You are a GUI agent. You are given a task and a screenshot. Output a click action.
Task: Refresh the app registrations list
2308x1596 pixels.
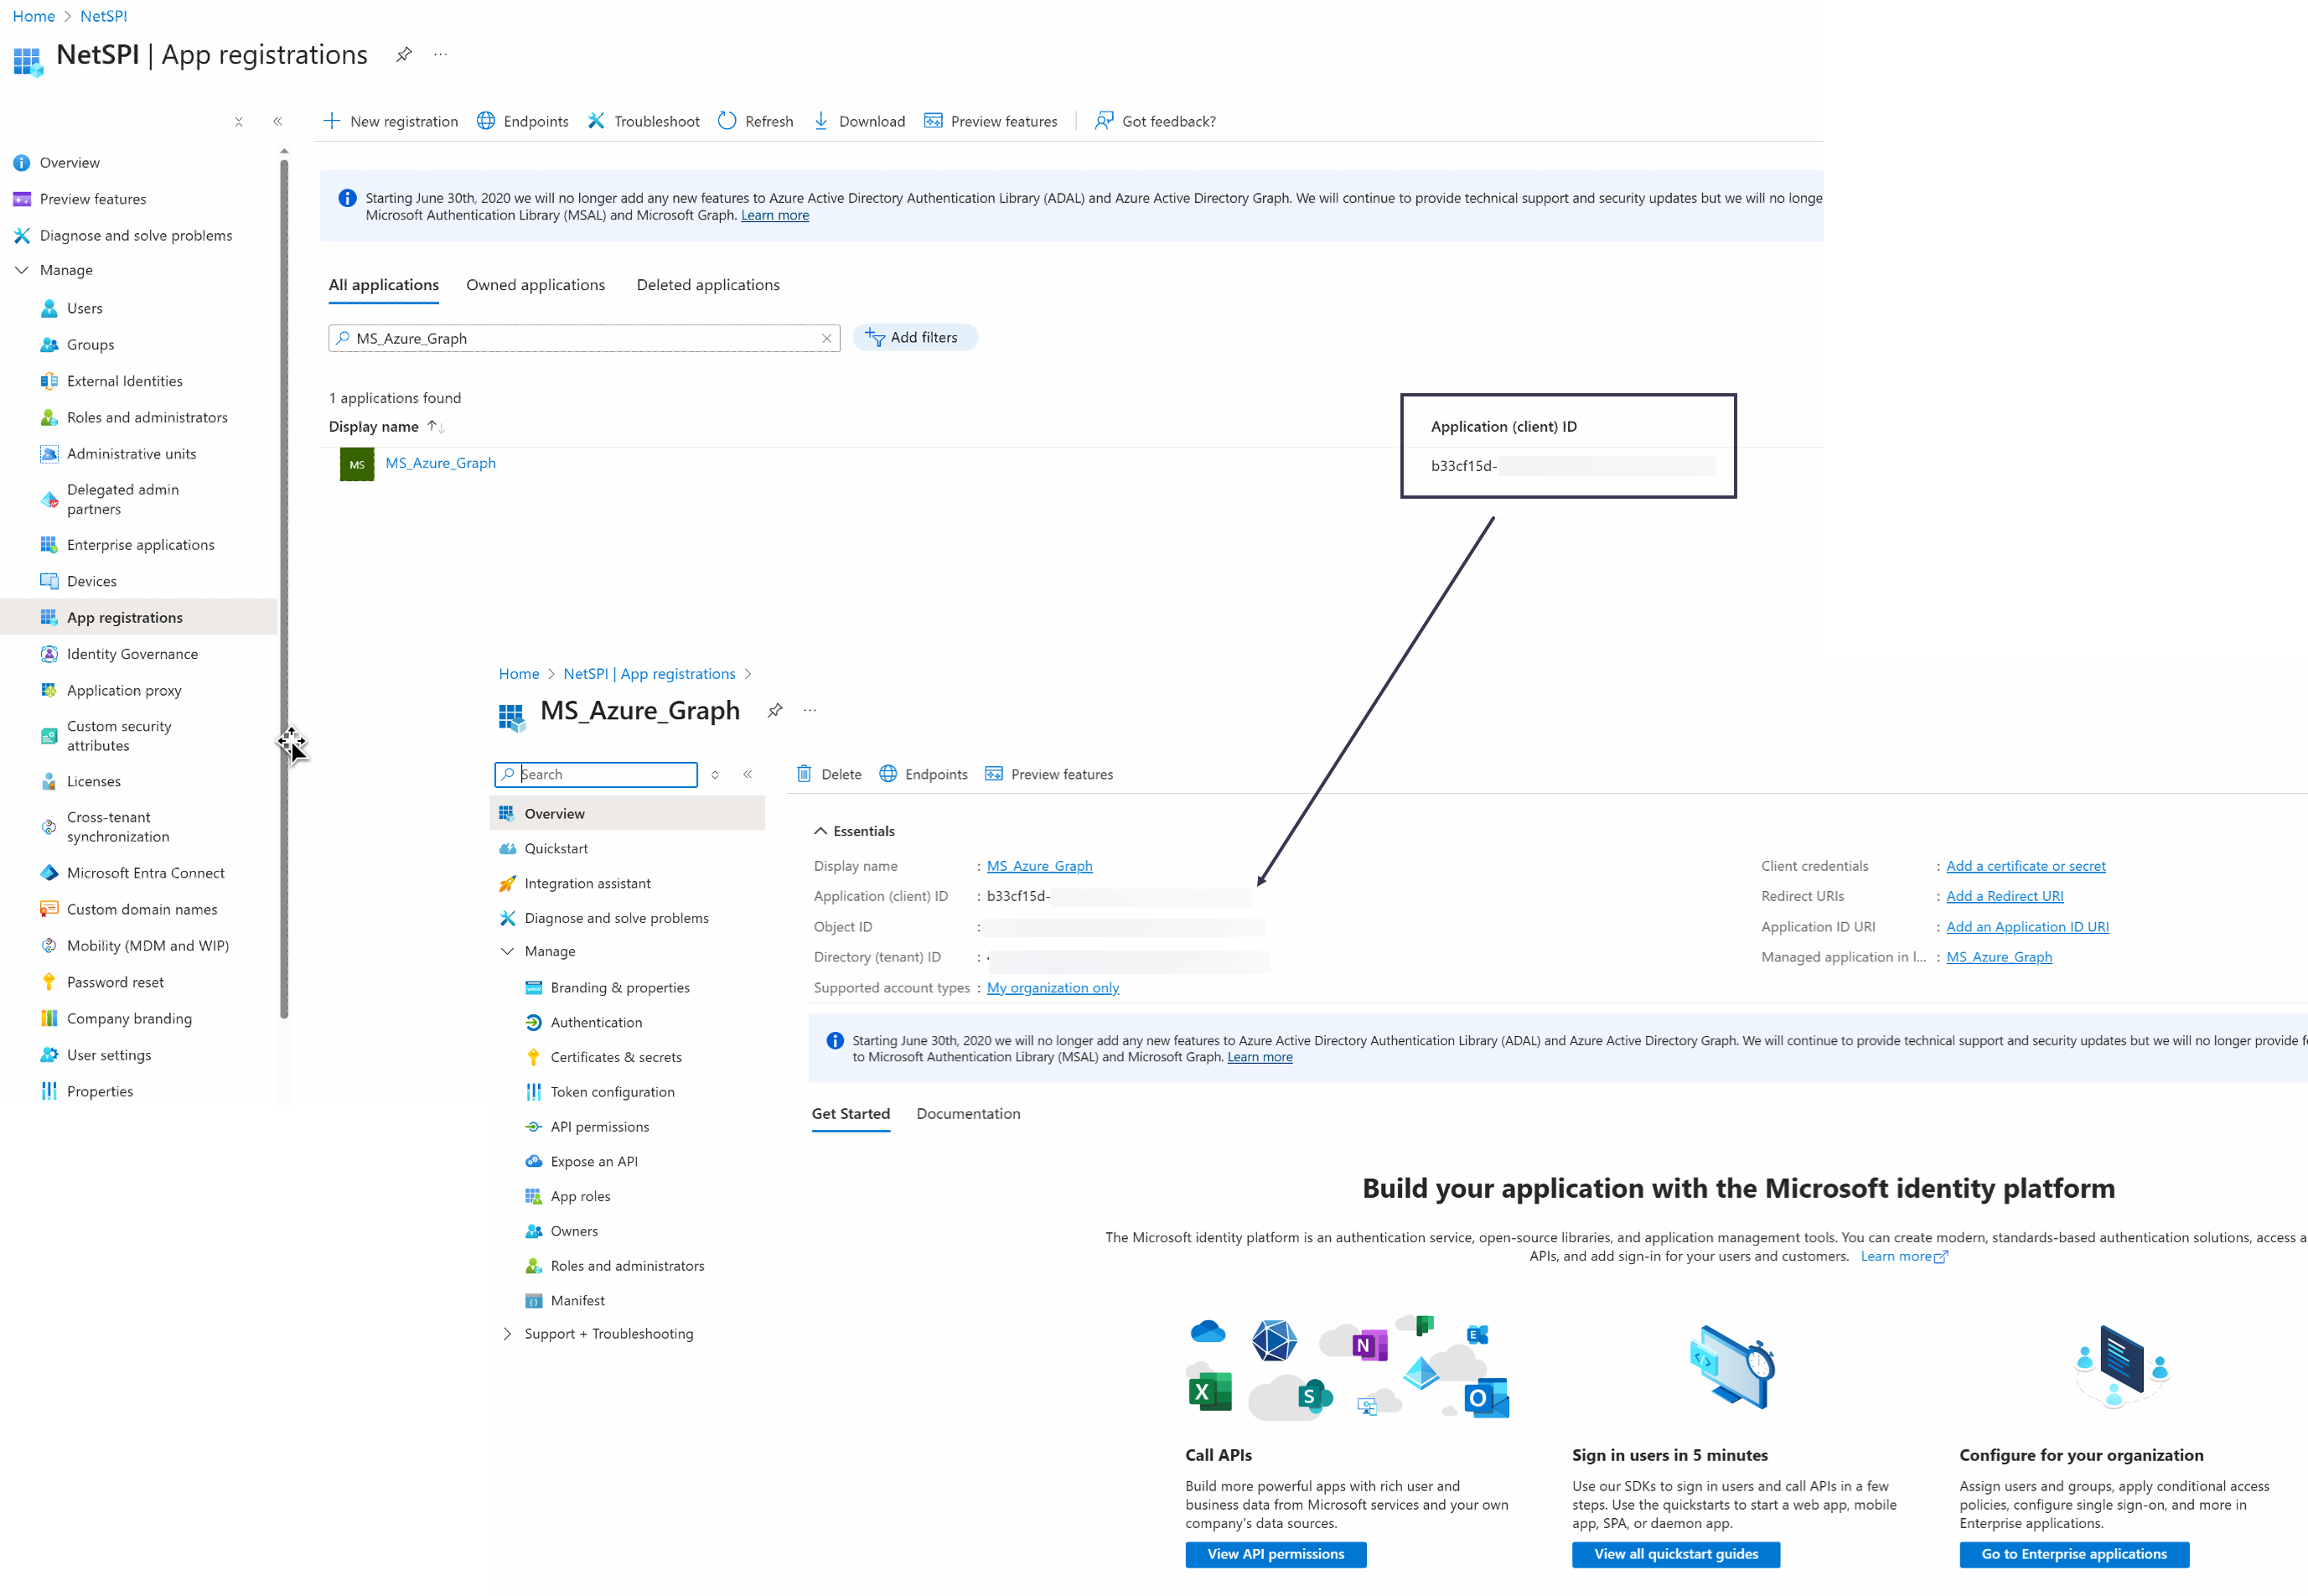pyautogui.click(x=756, y=121)
